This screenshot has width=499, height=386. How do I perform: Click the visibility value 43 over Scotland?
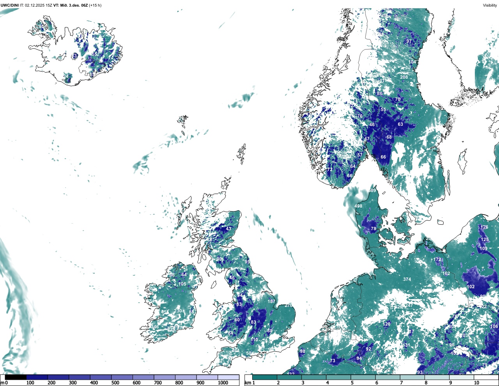(228, 229)
